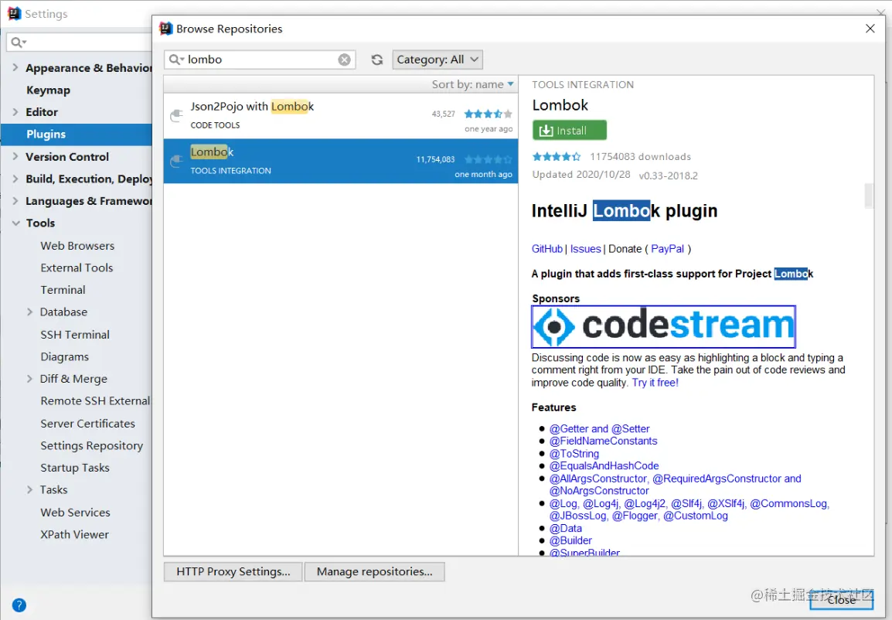
Task: Open XPath Viewer settings
Action: (x=74, y=535)
